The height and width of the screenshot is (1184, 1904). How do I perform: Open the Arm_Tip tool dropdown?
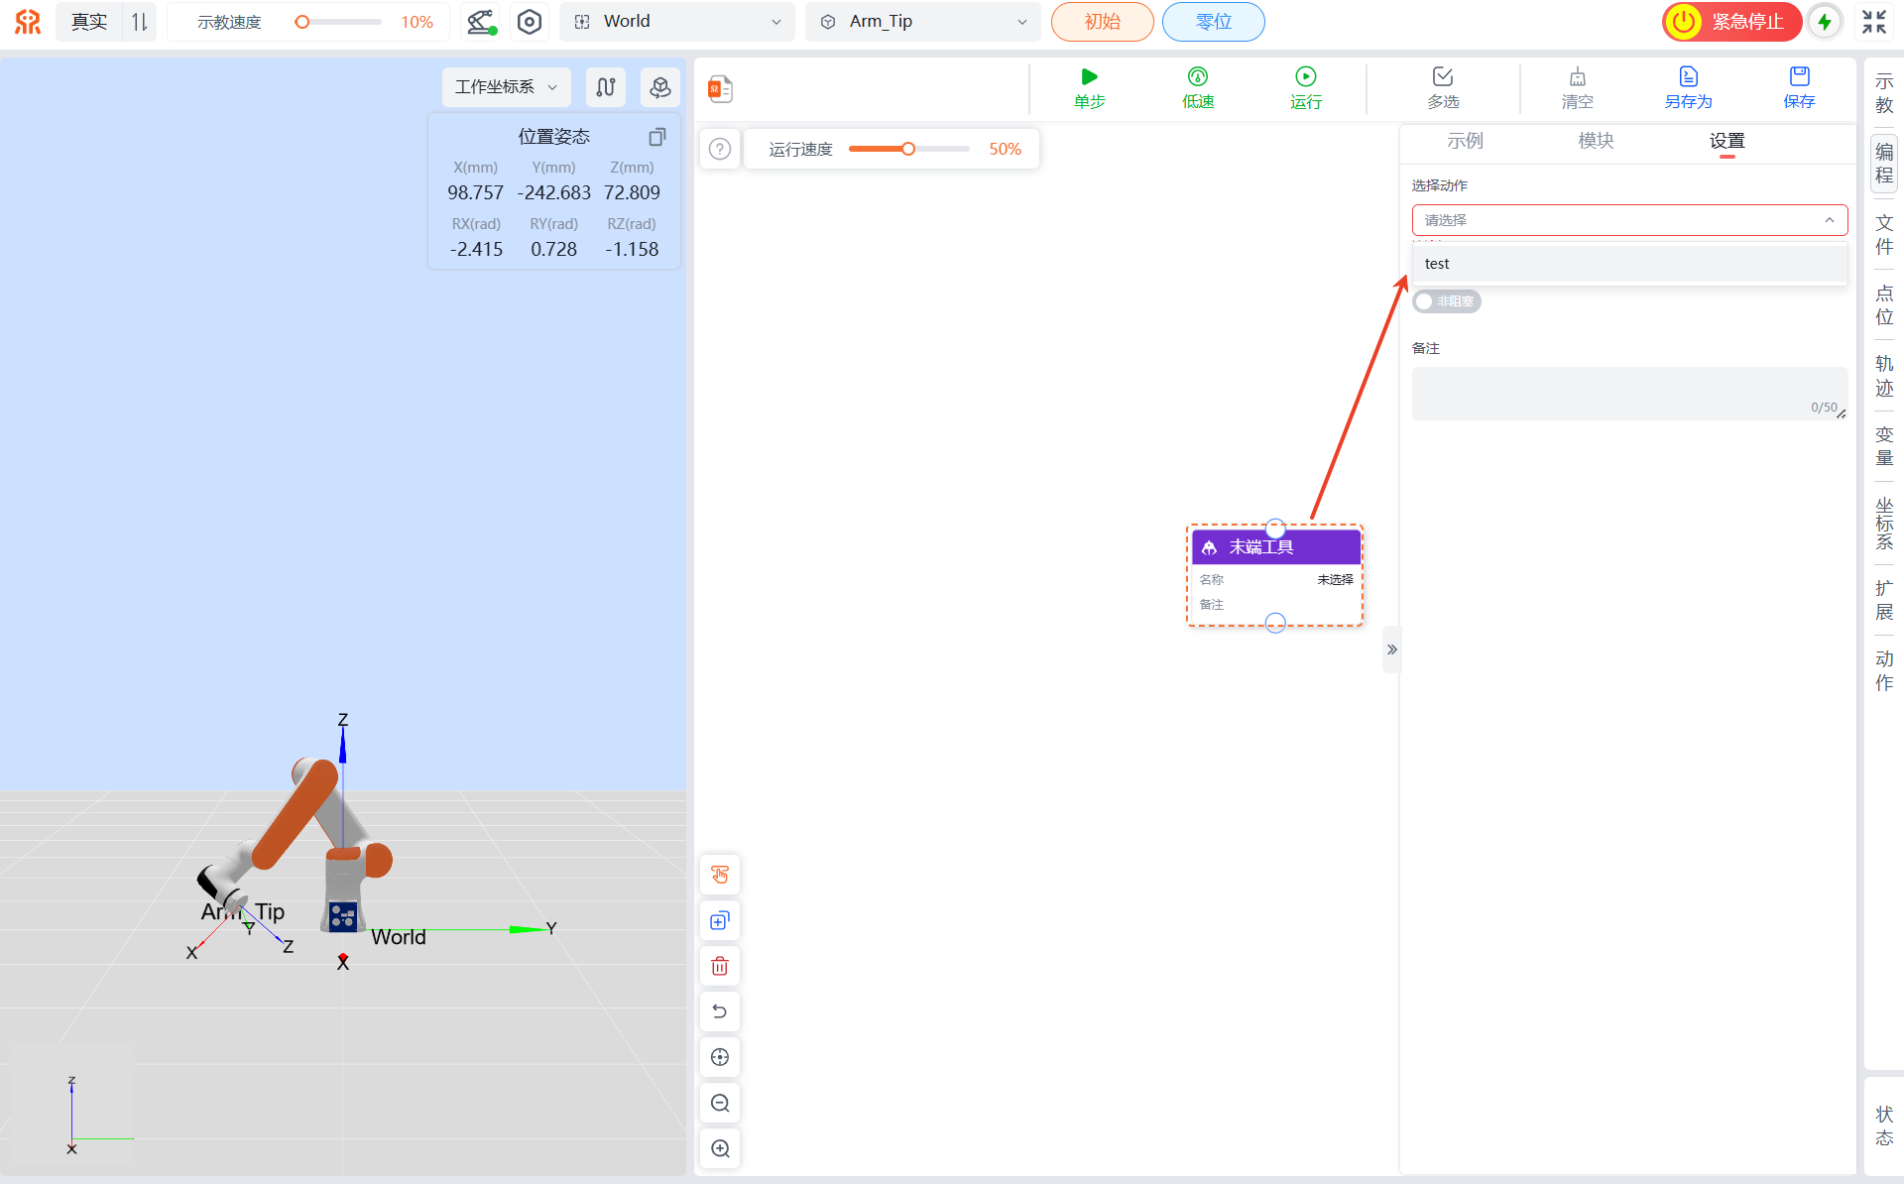[x=923, y=22]
